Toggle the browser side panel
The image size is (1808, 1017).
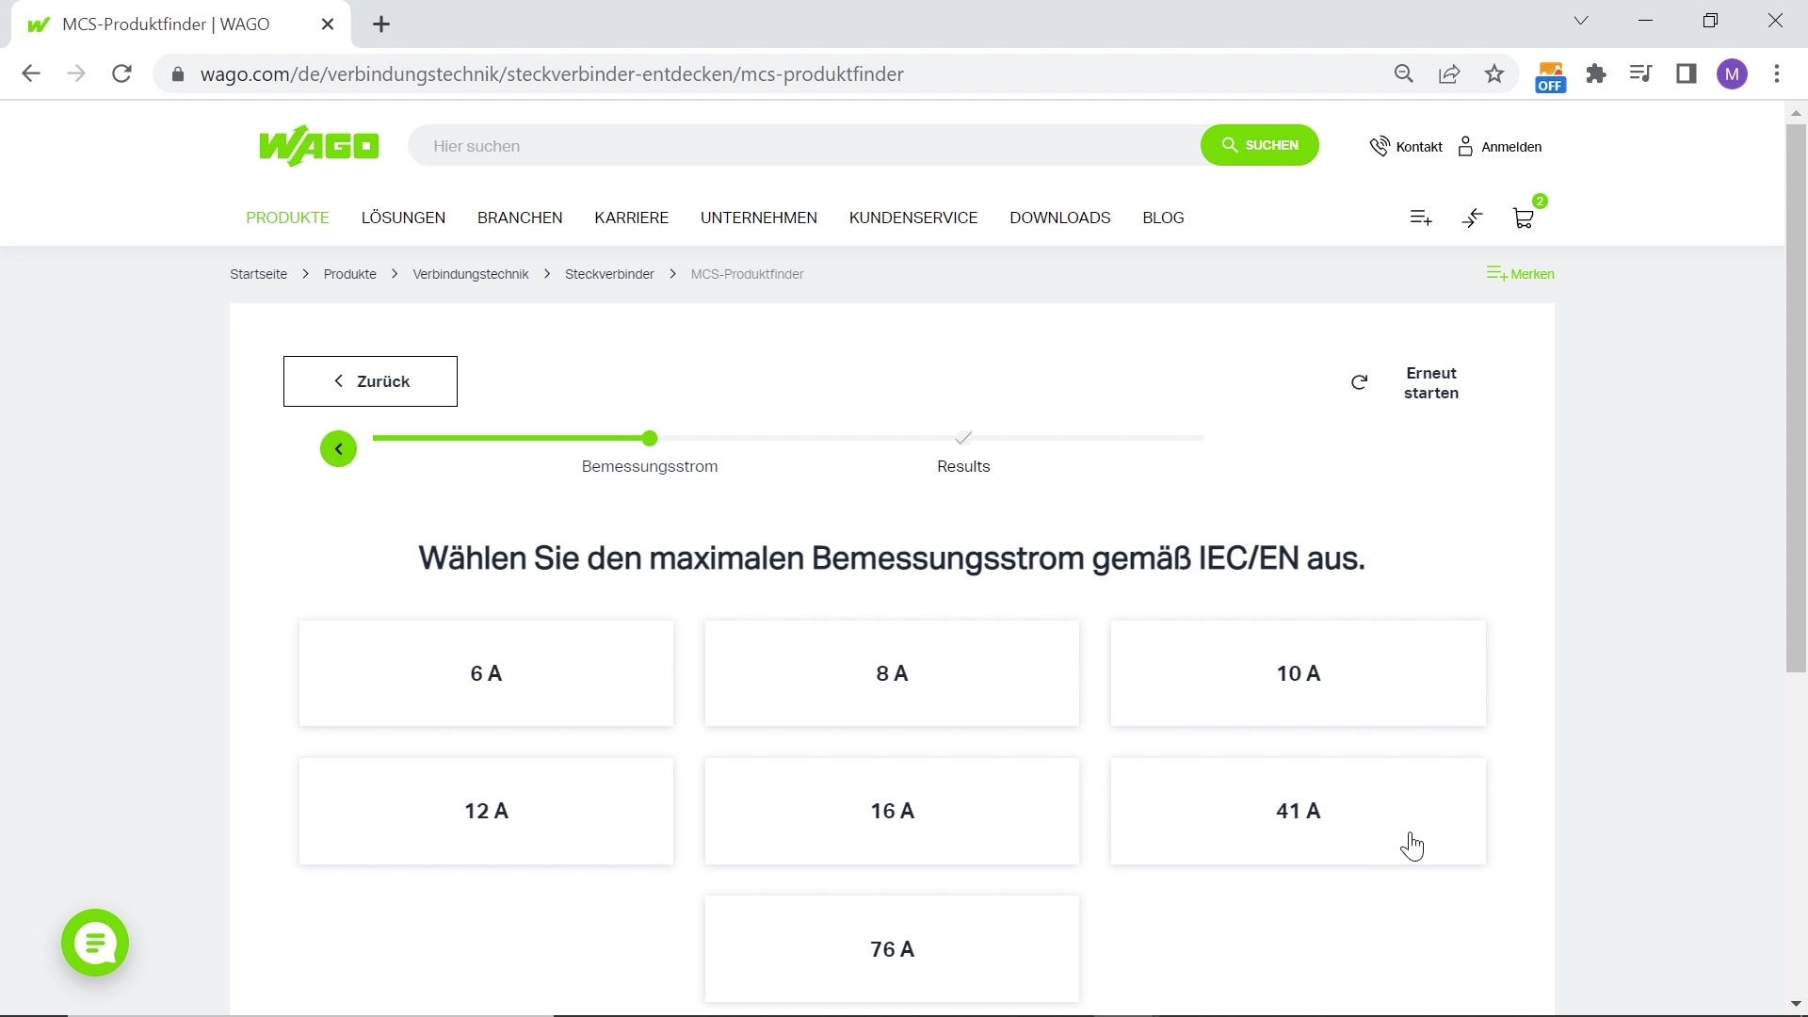(1687, 73)
